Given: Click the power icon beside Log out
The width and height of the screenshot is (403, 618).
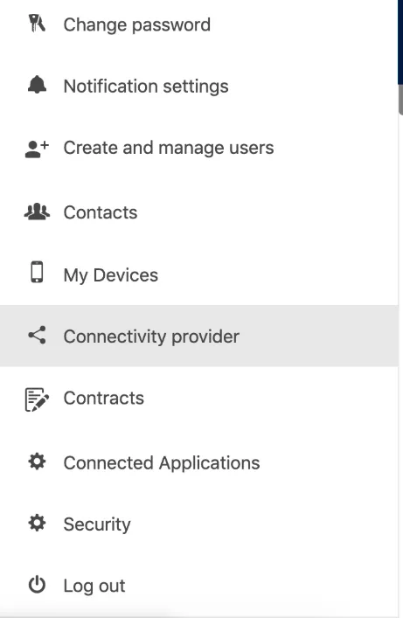Looking at the screenshot, I should (x=37, y=585).
